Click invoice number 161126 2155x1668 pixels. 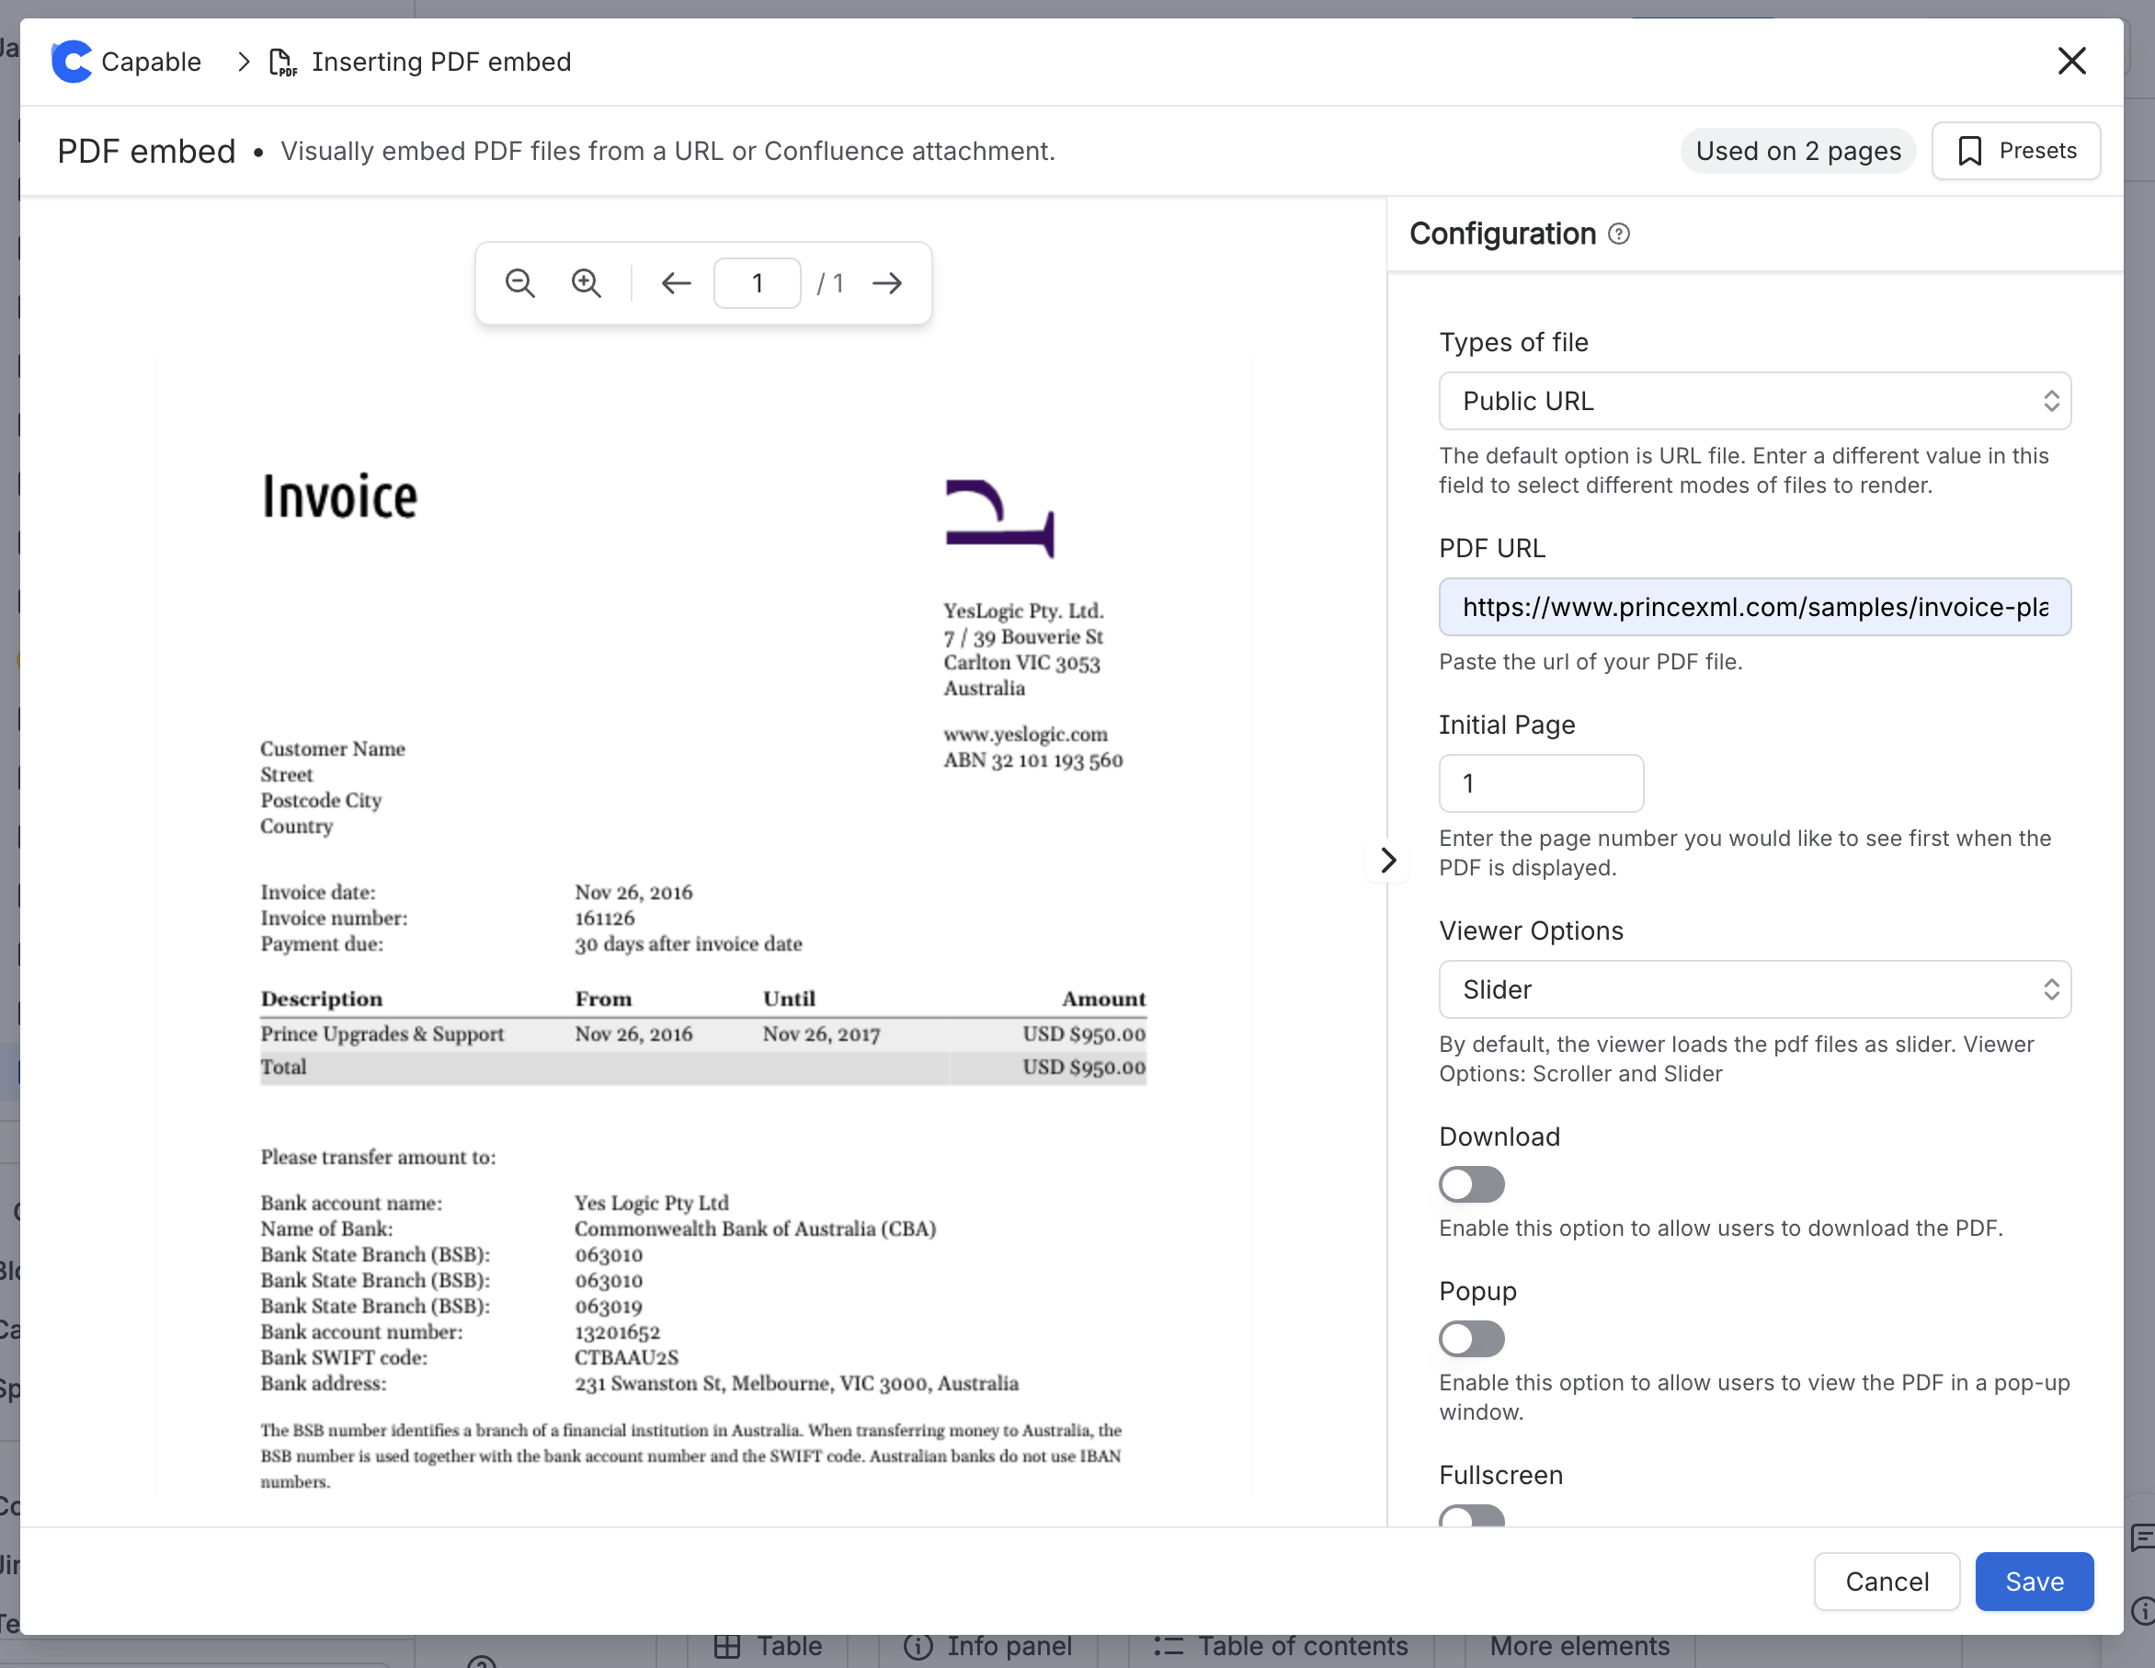point(605,918)
